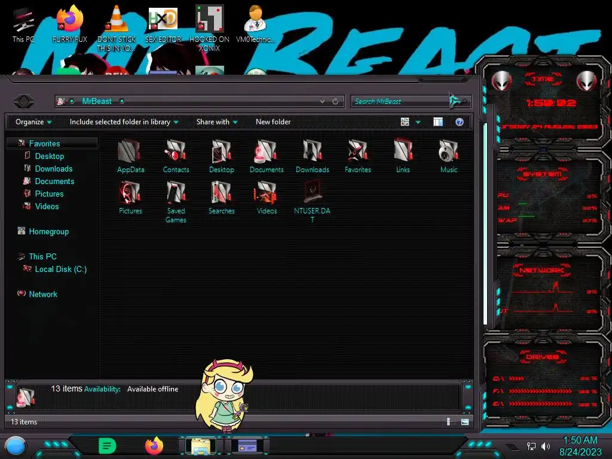This screenshot has width=612, height=459.
Task: Open Homegroup in navigation pane
Action: 48,231
